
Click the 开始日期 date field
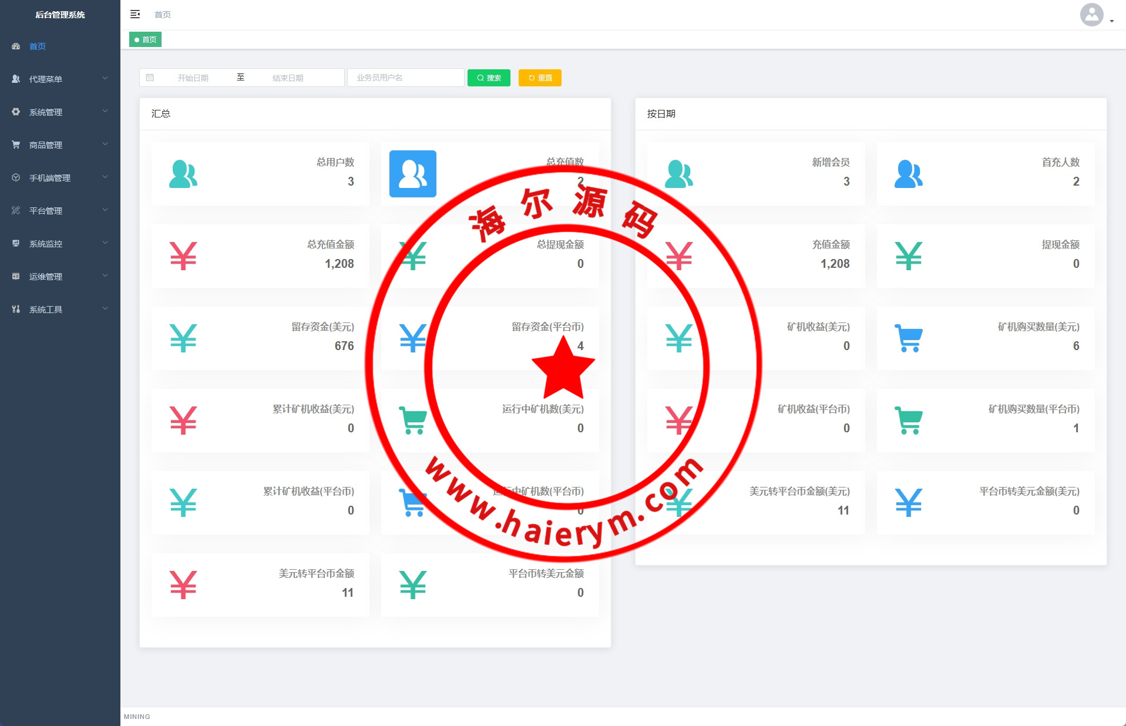tap(193, 78)
